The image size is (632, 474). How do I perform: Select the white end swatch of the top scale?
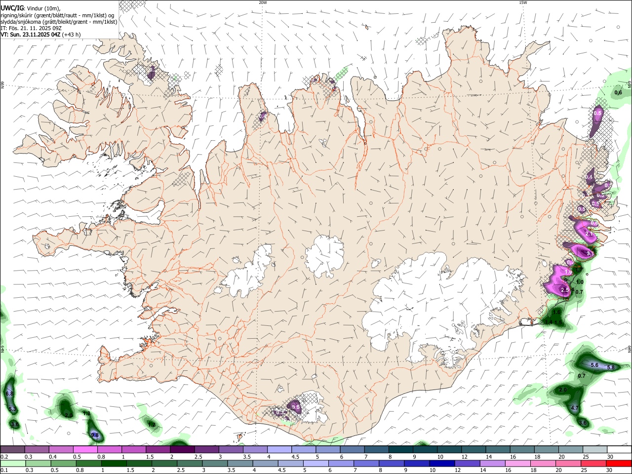[619, 450]
